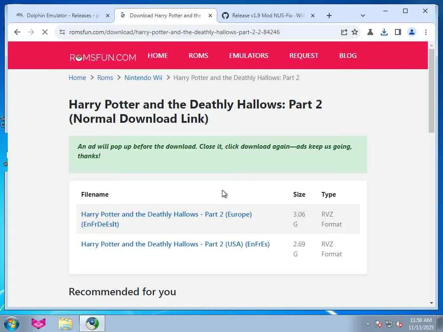The image size is (443, 332).
Task: Click the 2.69 G size cell
Action: coord(299,249)
